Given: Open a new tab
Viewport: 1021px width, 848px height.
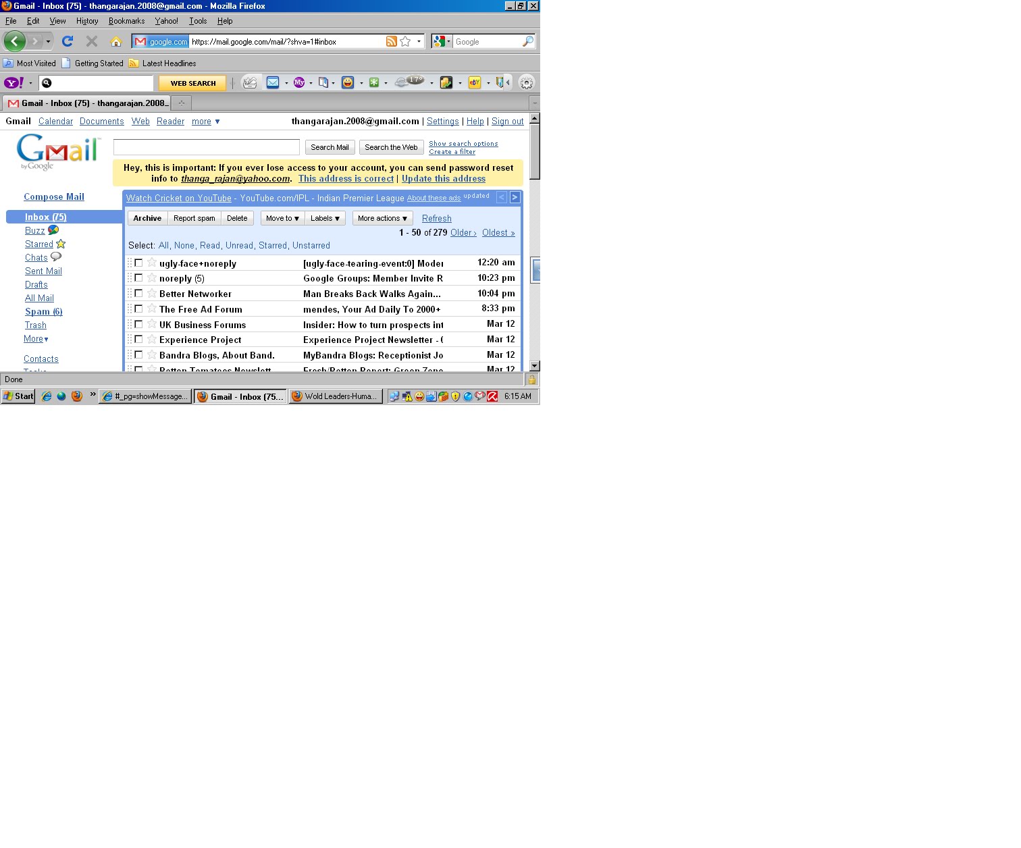Looking at the screenshot, I should 182,103.
